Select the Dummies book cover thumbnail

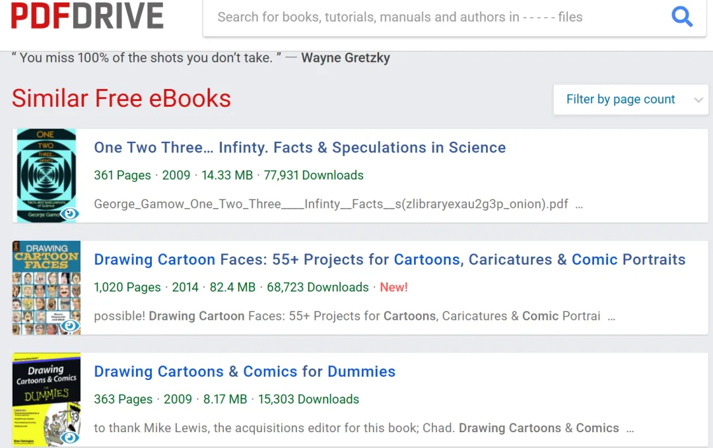[x=46, y=399]
